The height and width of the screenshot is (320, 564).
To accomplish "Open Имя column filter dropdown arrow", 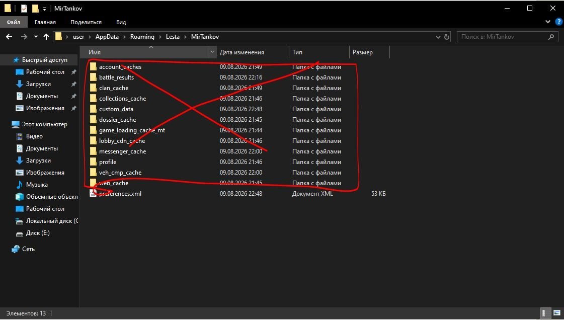I will (212, 52).
